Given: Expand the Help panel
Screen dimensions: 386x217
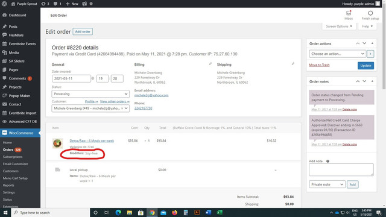Looking at the screenshot, I should coord(367,27).
